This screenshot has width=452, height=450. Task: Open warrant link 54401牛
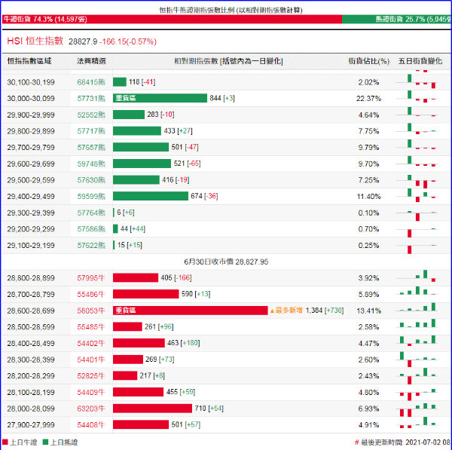tap(91, 360)
